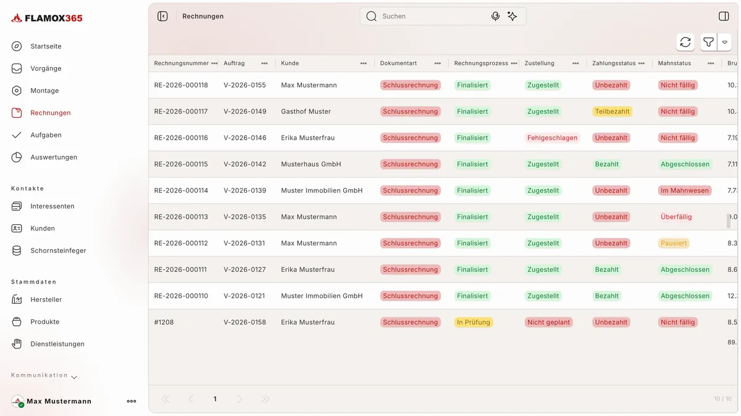Select the Dienstleistungen hand icon
The width and height of the screenshot is (741, 416).
coord(17,344)
